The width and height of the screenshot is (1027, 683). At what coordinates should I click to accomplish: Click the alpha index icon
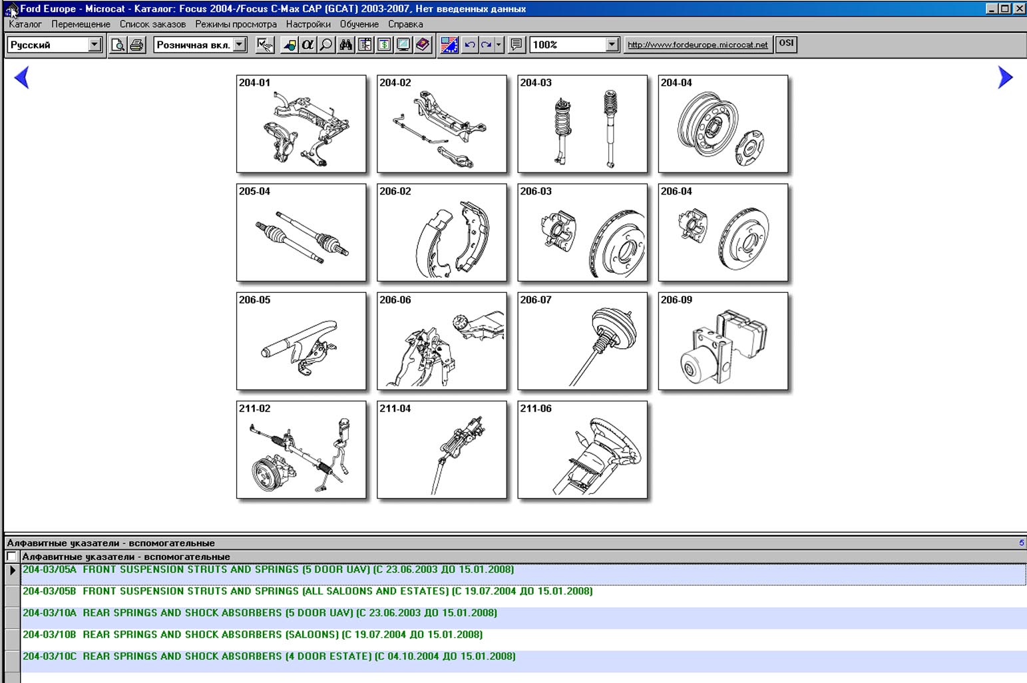[308, 45]
